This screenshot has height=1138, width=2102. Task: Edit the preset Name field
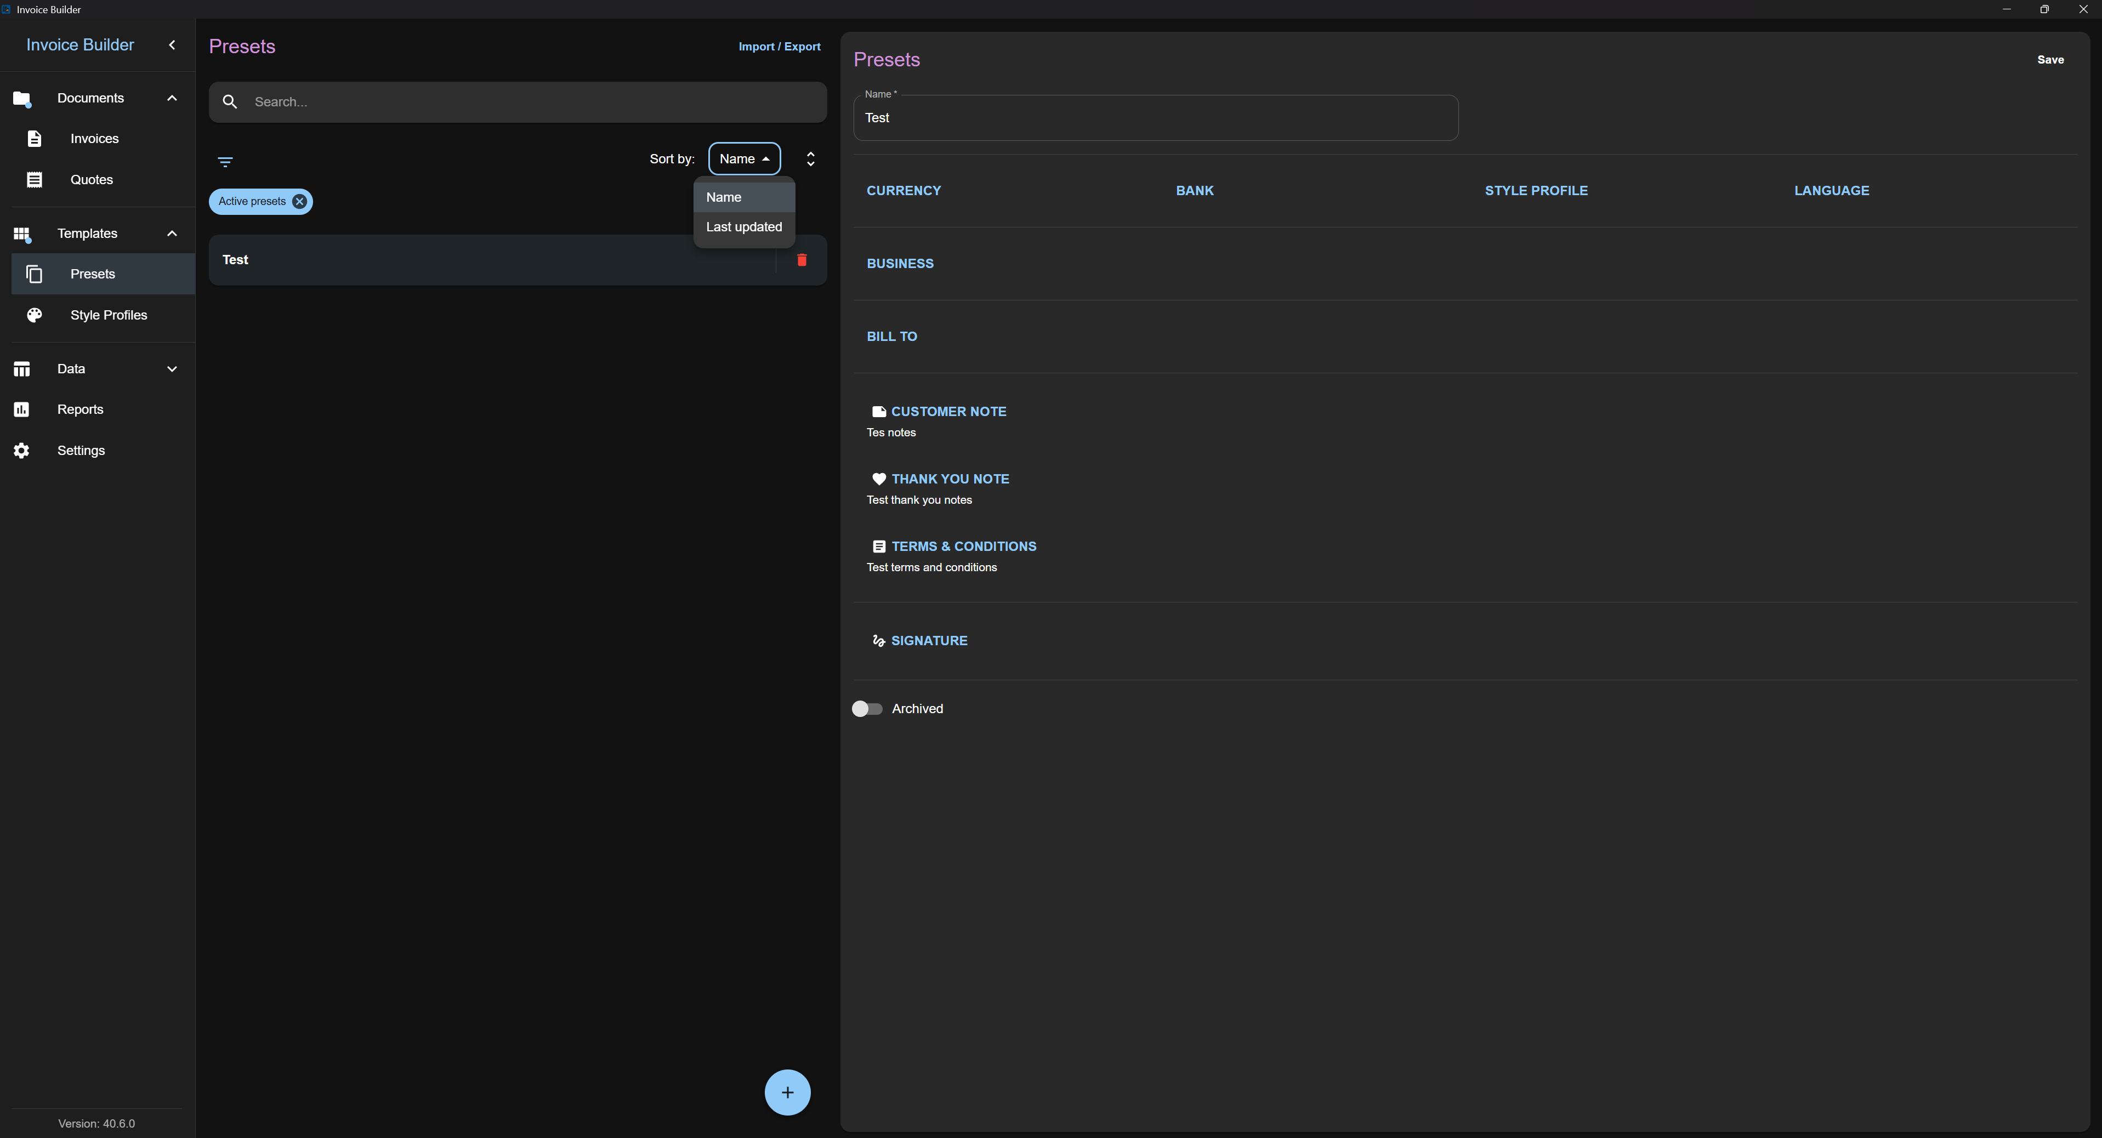click(1156, 118)
